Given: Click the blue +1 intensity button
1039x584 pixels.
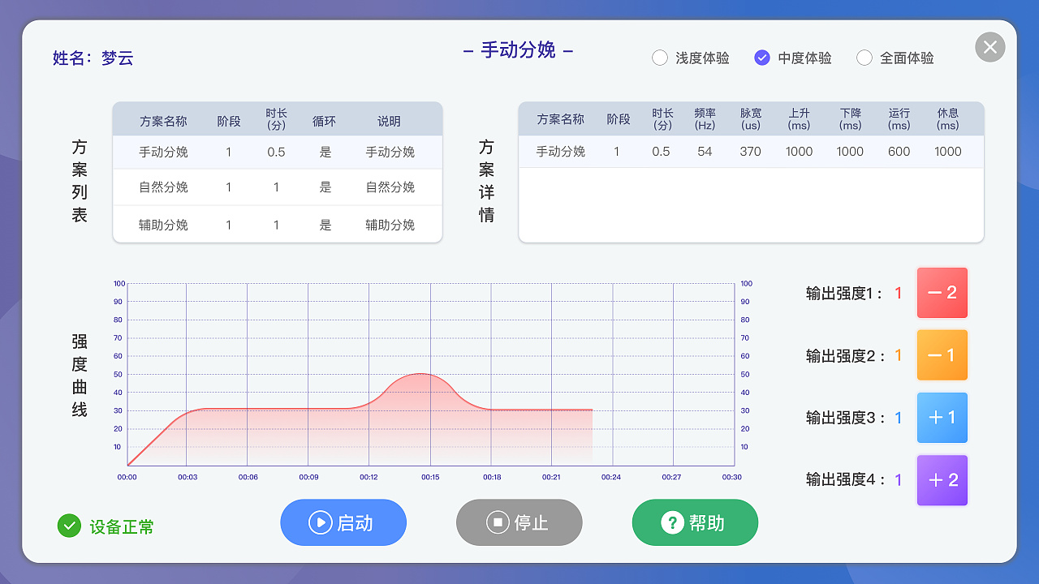Looking at the screenshot, I should 942,418.
